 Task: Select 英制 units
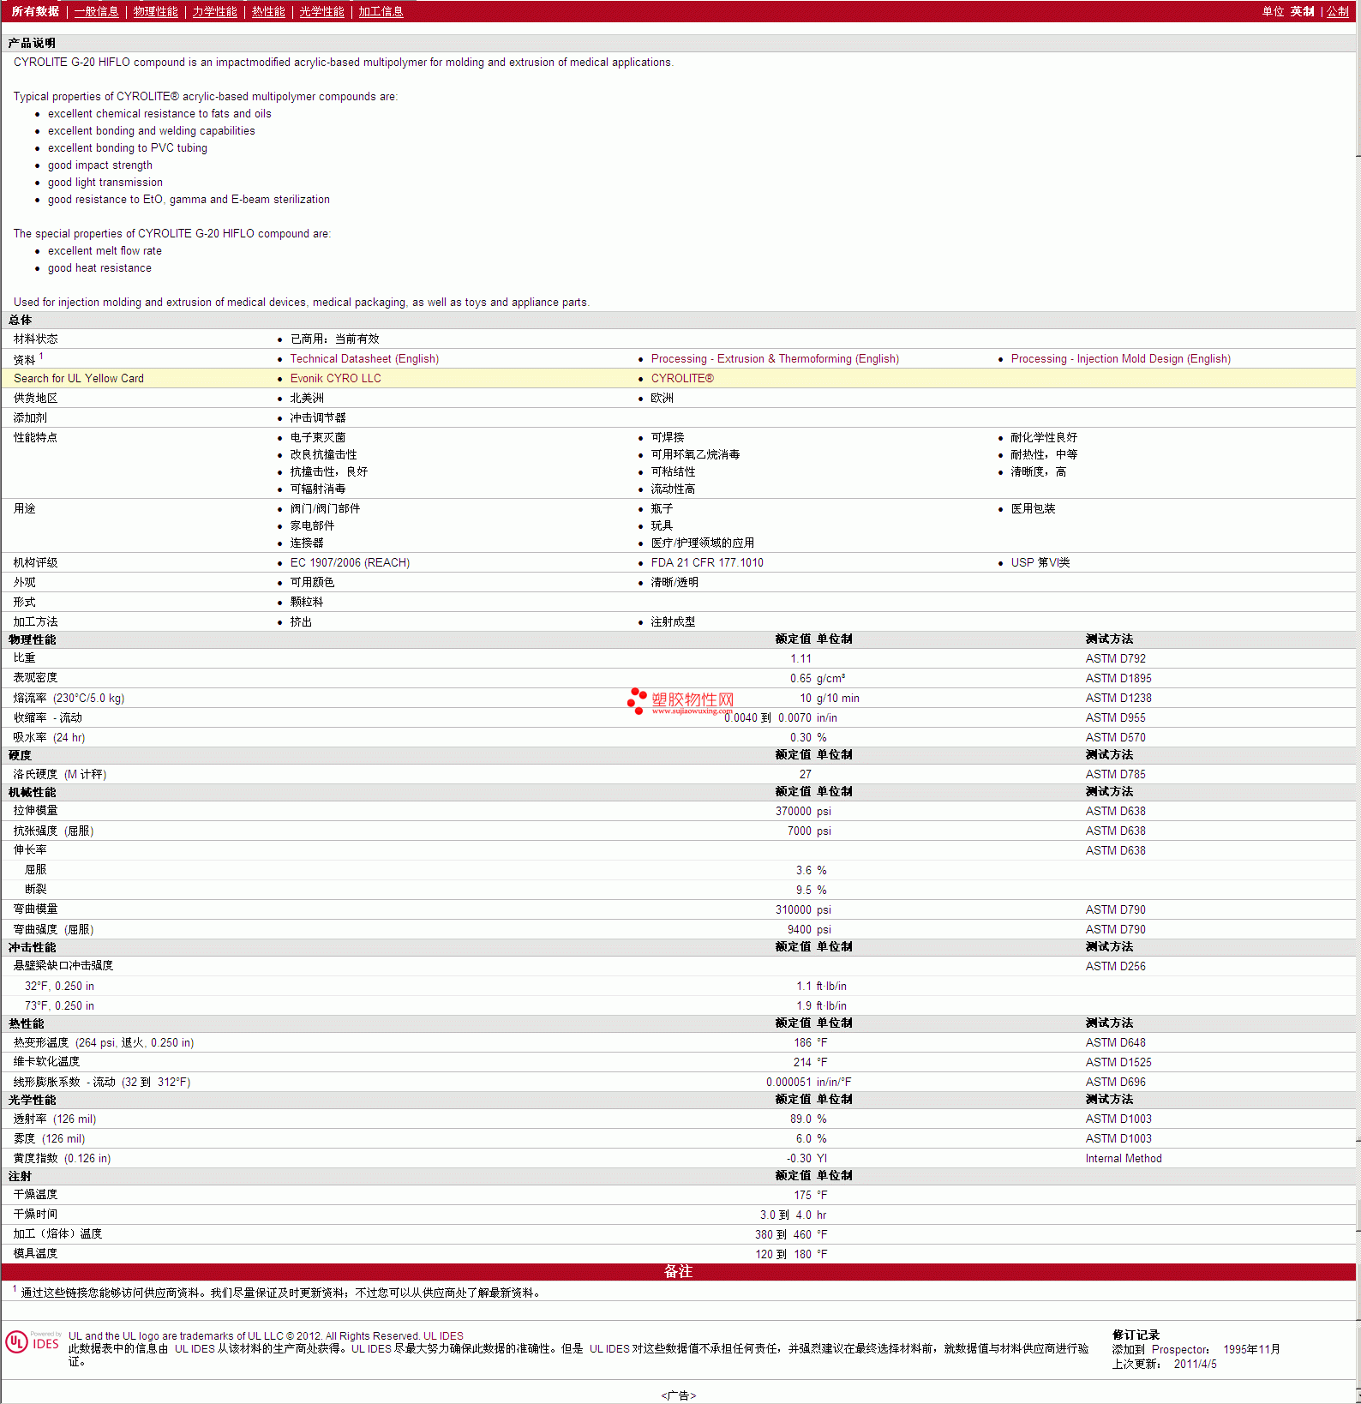click(x=1302, y=11)
